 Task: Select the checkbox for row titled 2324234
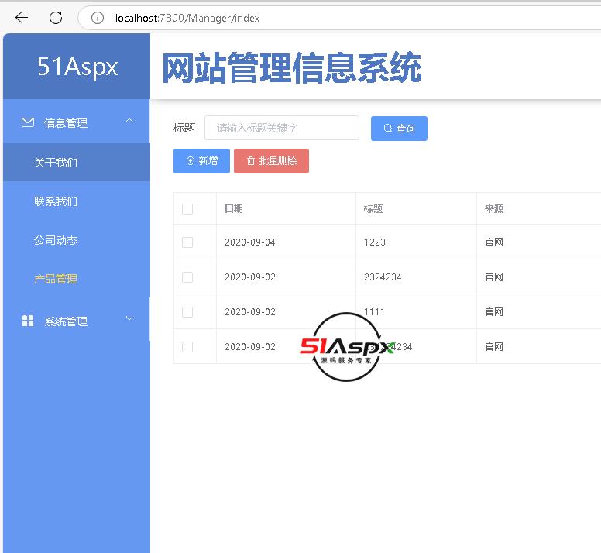tap(187, 277)
